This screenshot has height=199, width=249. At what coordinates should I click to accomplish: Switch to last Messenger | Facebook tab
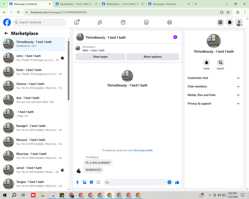[169, 4]
